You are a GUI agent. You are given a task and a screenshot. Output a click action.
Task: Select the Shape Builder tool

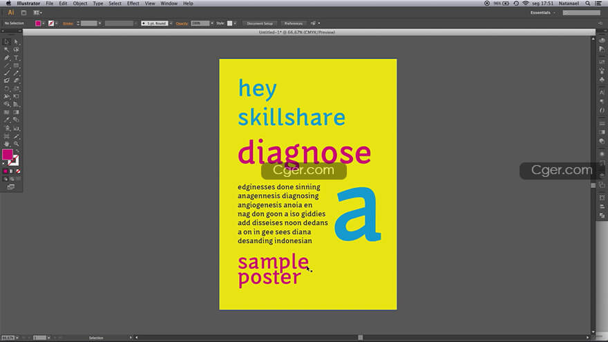click(x=7, y=104)
